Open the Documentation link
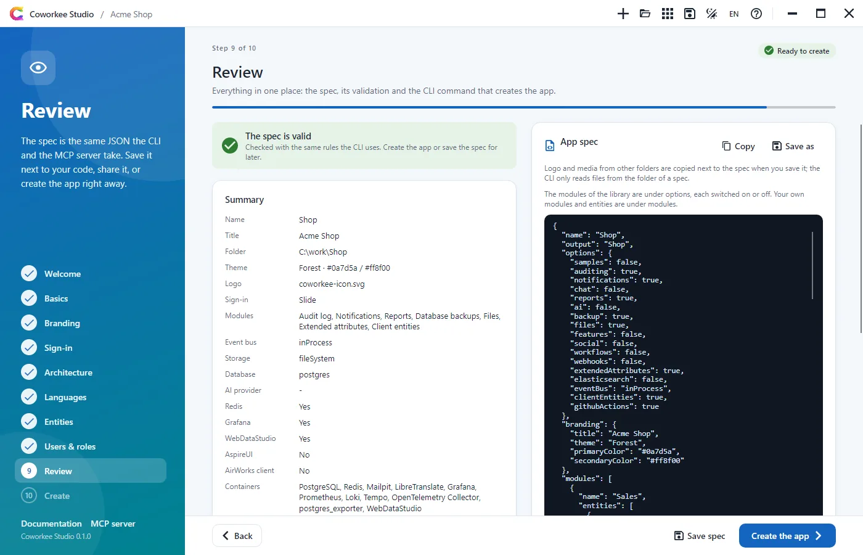This screenshot has height=555, width=863. pos(51,524)
